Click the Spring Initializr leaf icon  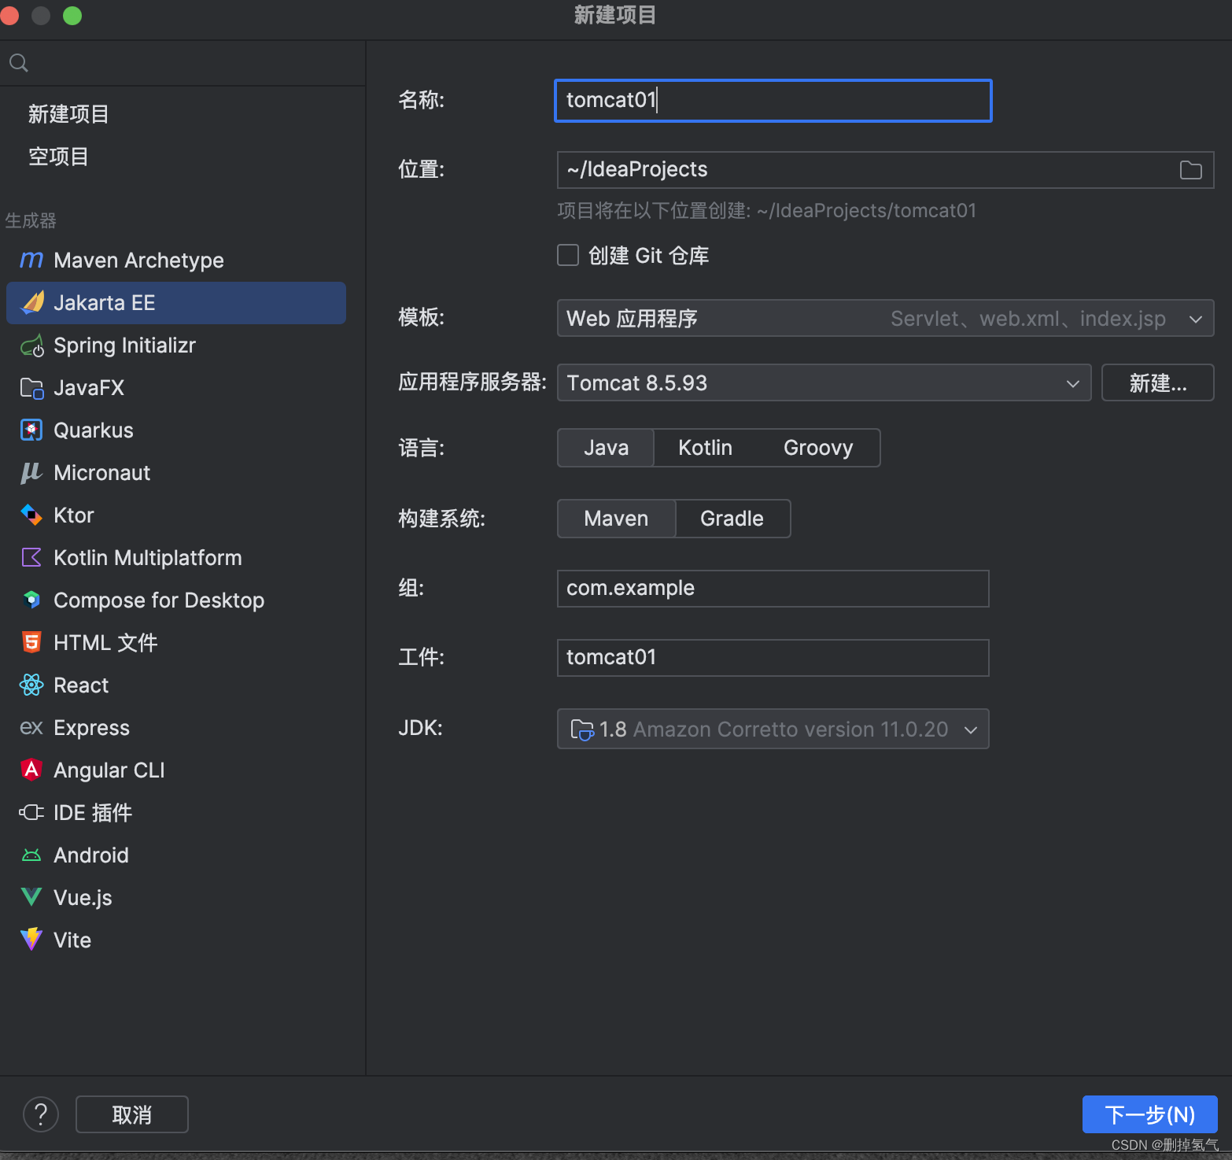coord(32,345)
